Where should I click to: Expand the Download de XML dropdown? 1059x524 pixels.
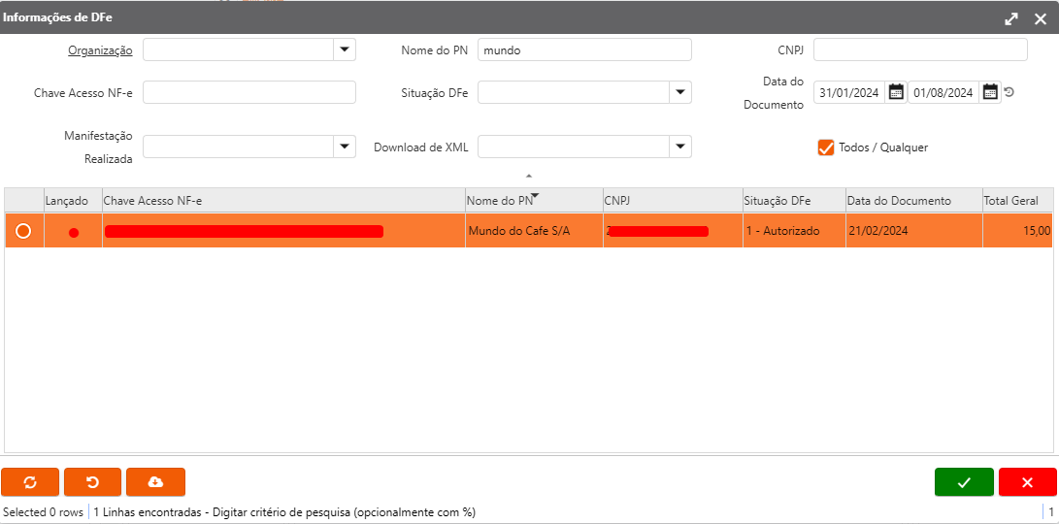(680, 147)
